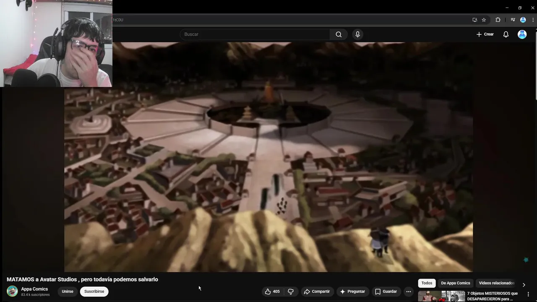The height and width of the screenshot is (302, 537).
Task: Open the Chrome profile avatar
Action: pyautogui.click(x=523, y=20)
